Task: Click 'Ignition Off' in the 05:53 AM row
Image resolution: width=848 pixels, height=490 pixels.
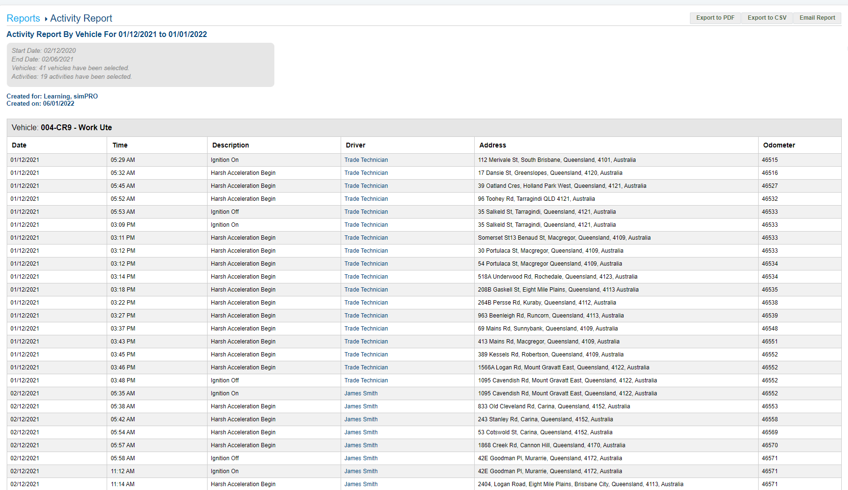Action: 225,212
